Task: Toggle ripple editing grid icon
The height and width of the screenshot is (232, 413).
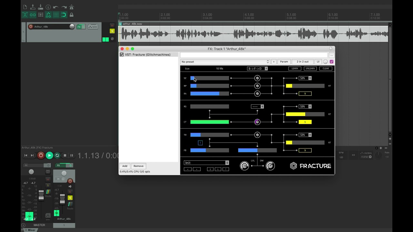Action: click(41, 15)
